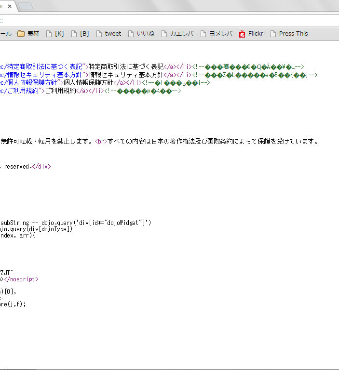The image size is (339, 370).
Task: Follow the ご利用規約 href link
Action: click(21, 91)
